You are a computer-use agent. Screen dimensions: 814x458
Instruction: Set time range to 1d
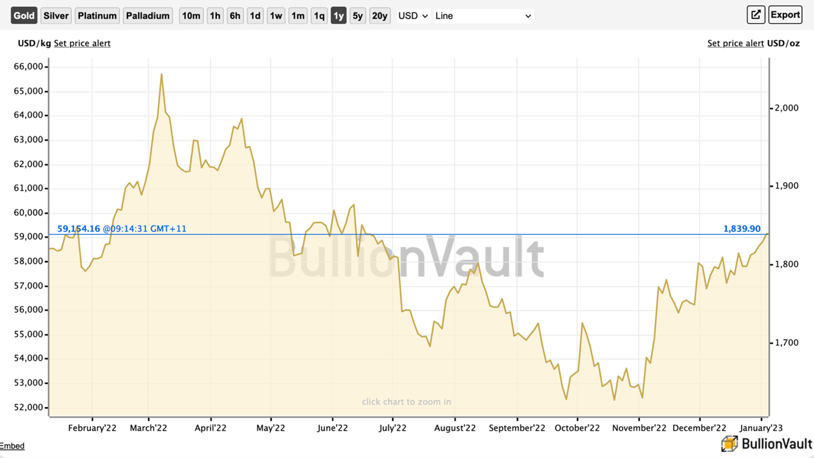pos(255,15)
